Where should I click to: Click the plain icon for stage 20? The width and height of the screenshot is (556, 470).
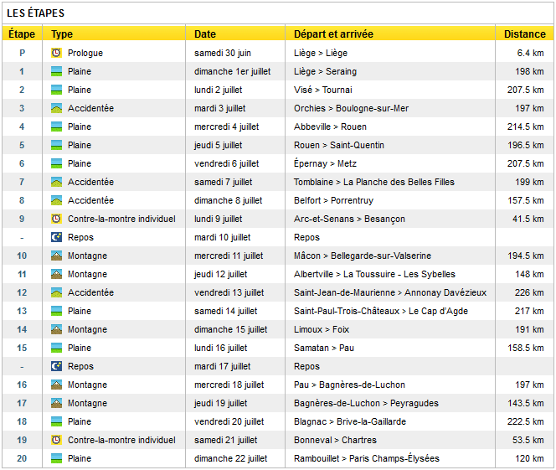[56, 458]
